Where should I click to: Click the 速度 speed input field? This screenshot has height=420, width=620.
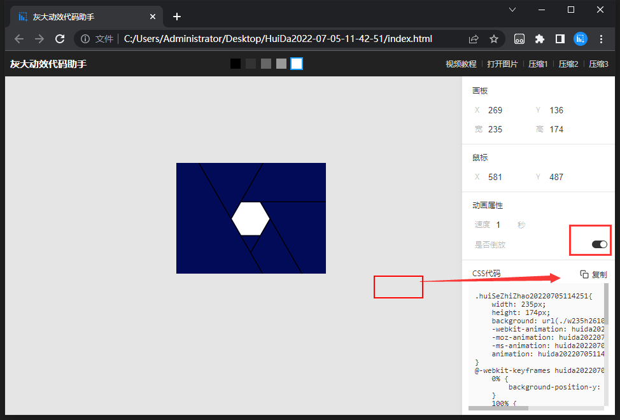(504, 225)
